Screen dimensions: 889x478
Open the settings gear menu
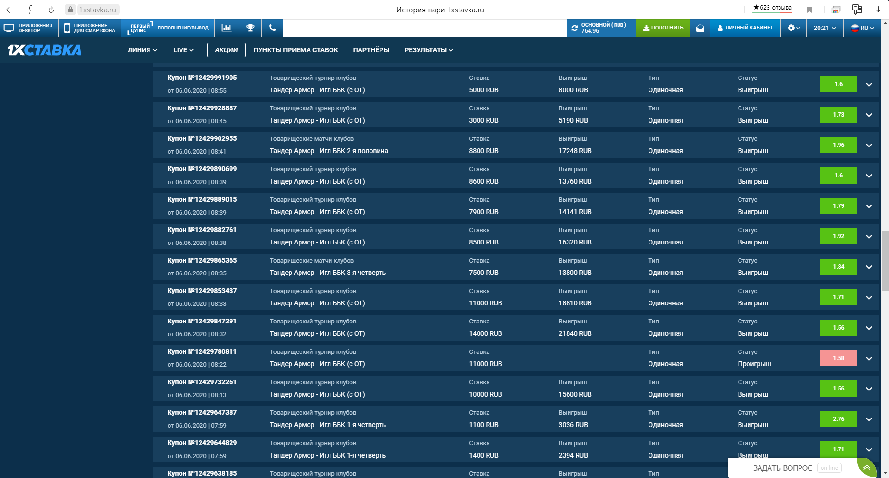(793, 28)
